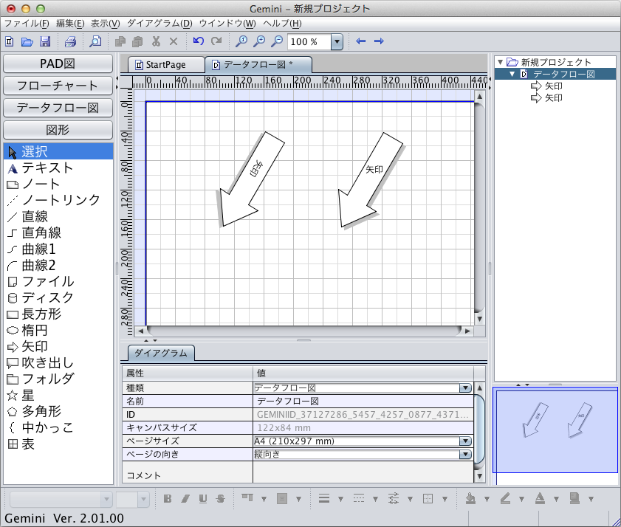Select the ノート tool
The width and height of the screenshot is (621, 527).
tap(58, 184)
